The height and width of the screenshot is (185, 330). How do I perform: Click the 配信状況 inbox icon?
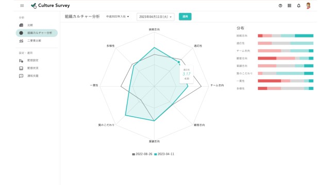point(21,68)
